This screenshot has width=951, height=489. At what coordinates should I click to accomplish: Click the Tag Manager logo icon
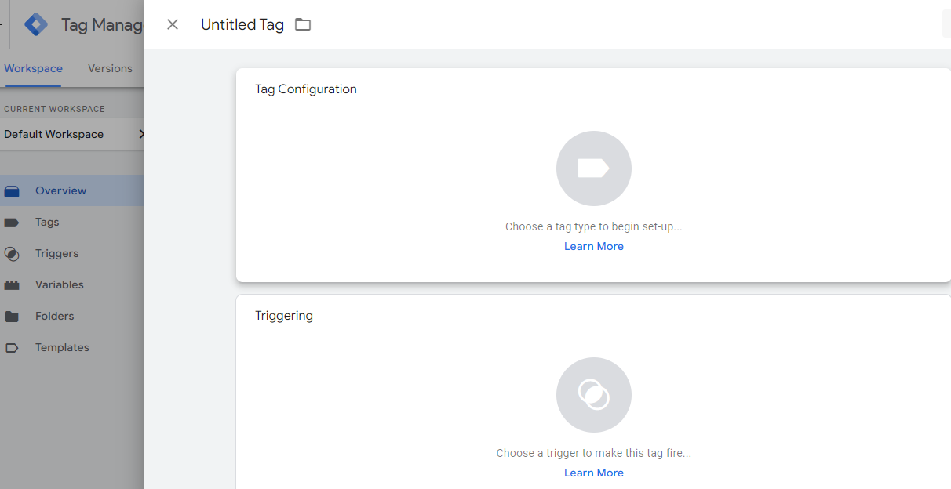[36, 24]
